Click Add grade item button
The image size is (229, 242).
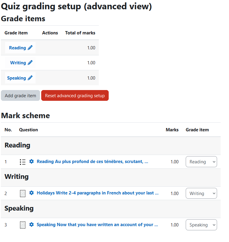tap(21, 95)
